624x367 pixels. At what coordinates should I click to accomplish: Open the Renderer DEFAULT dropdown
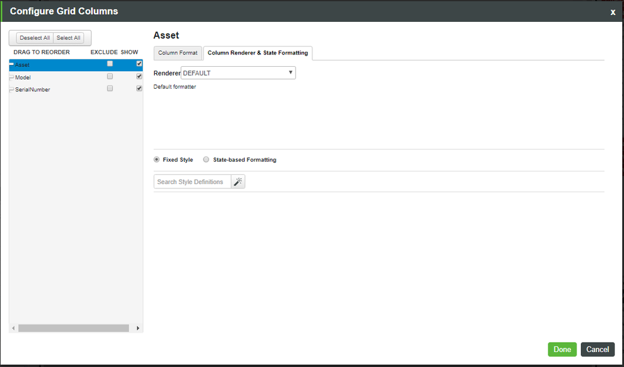(237, 72)
